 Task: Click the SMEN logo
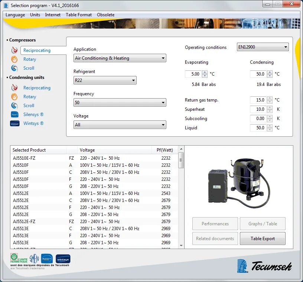coord(34,258)
